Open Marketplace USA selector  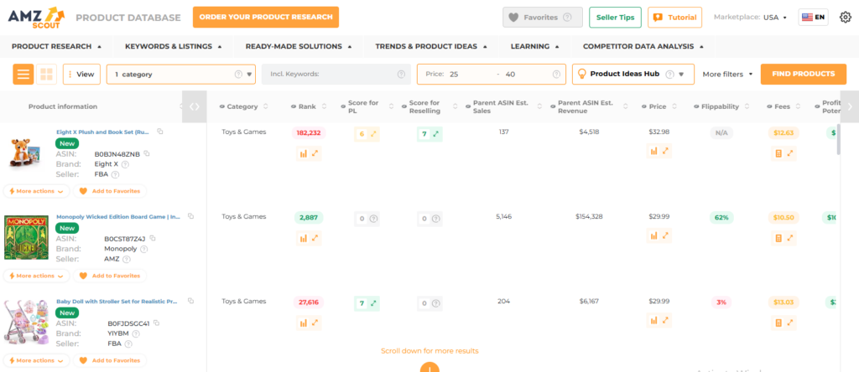point(750,18)
